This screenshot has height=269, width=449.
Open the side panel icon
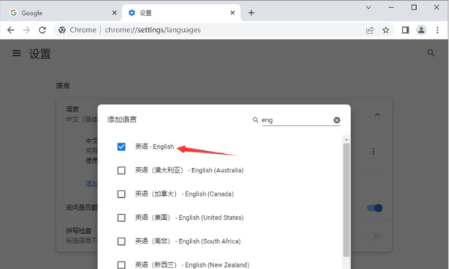click(x=405, y=30)
